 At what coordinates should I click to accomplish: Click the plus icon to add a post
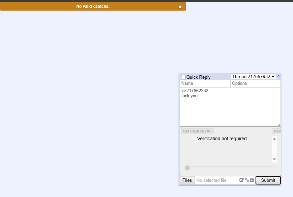pos(252,180)
